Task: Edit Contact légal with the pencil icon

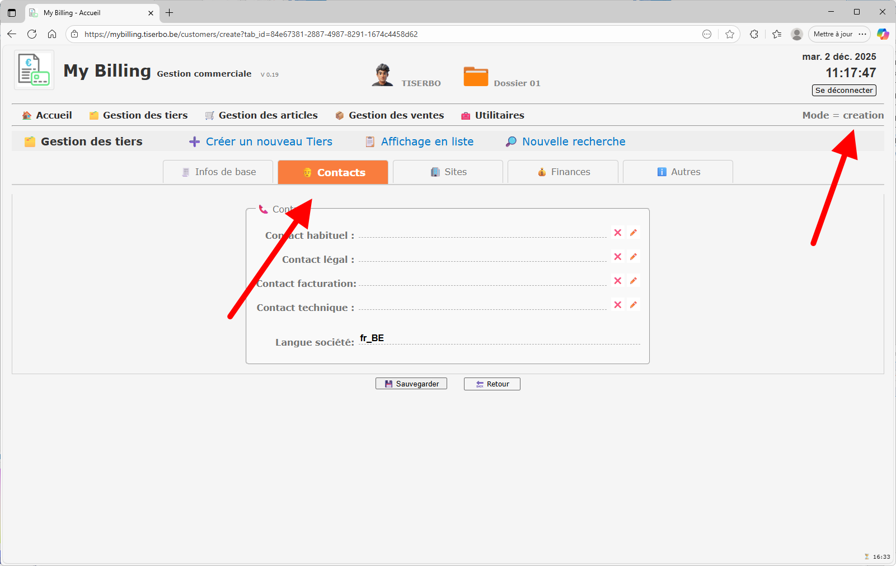Action: tap(634, 257)
